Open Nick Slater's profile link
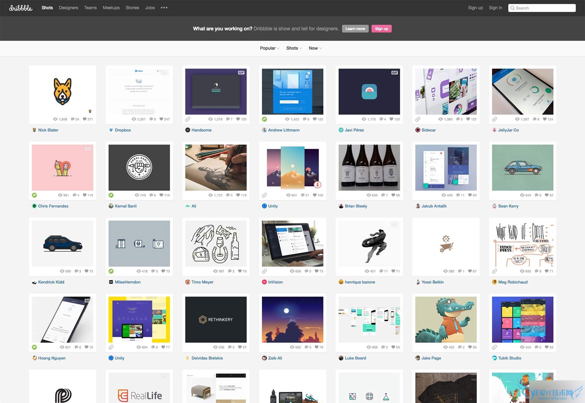Image resolution: width=585 pixels, height=403 pixels. [x=48, y=130]
